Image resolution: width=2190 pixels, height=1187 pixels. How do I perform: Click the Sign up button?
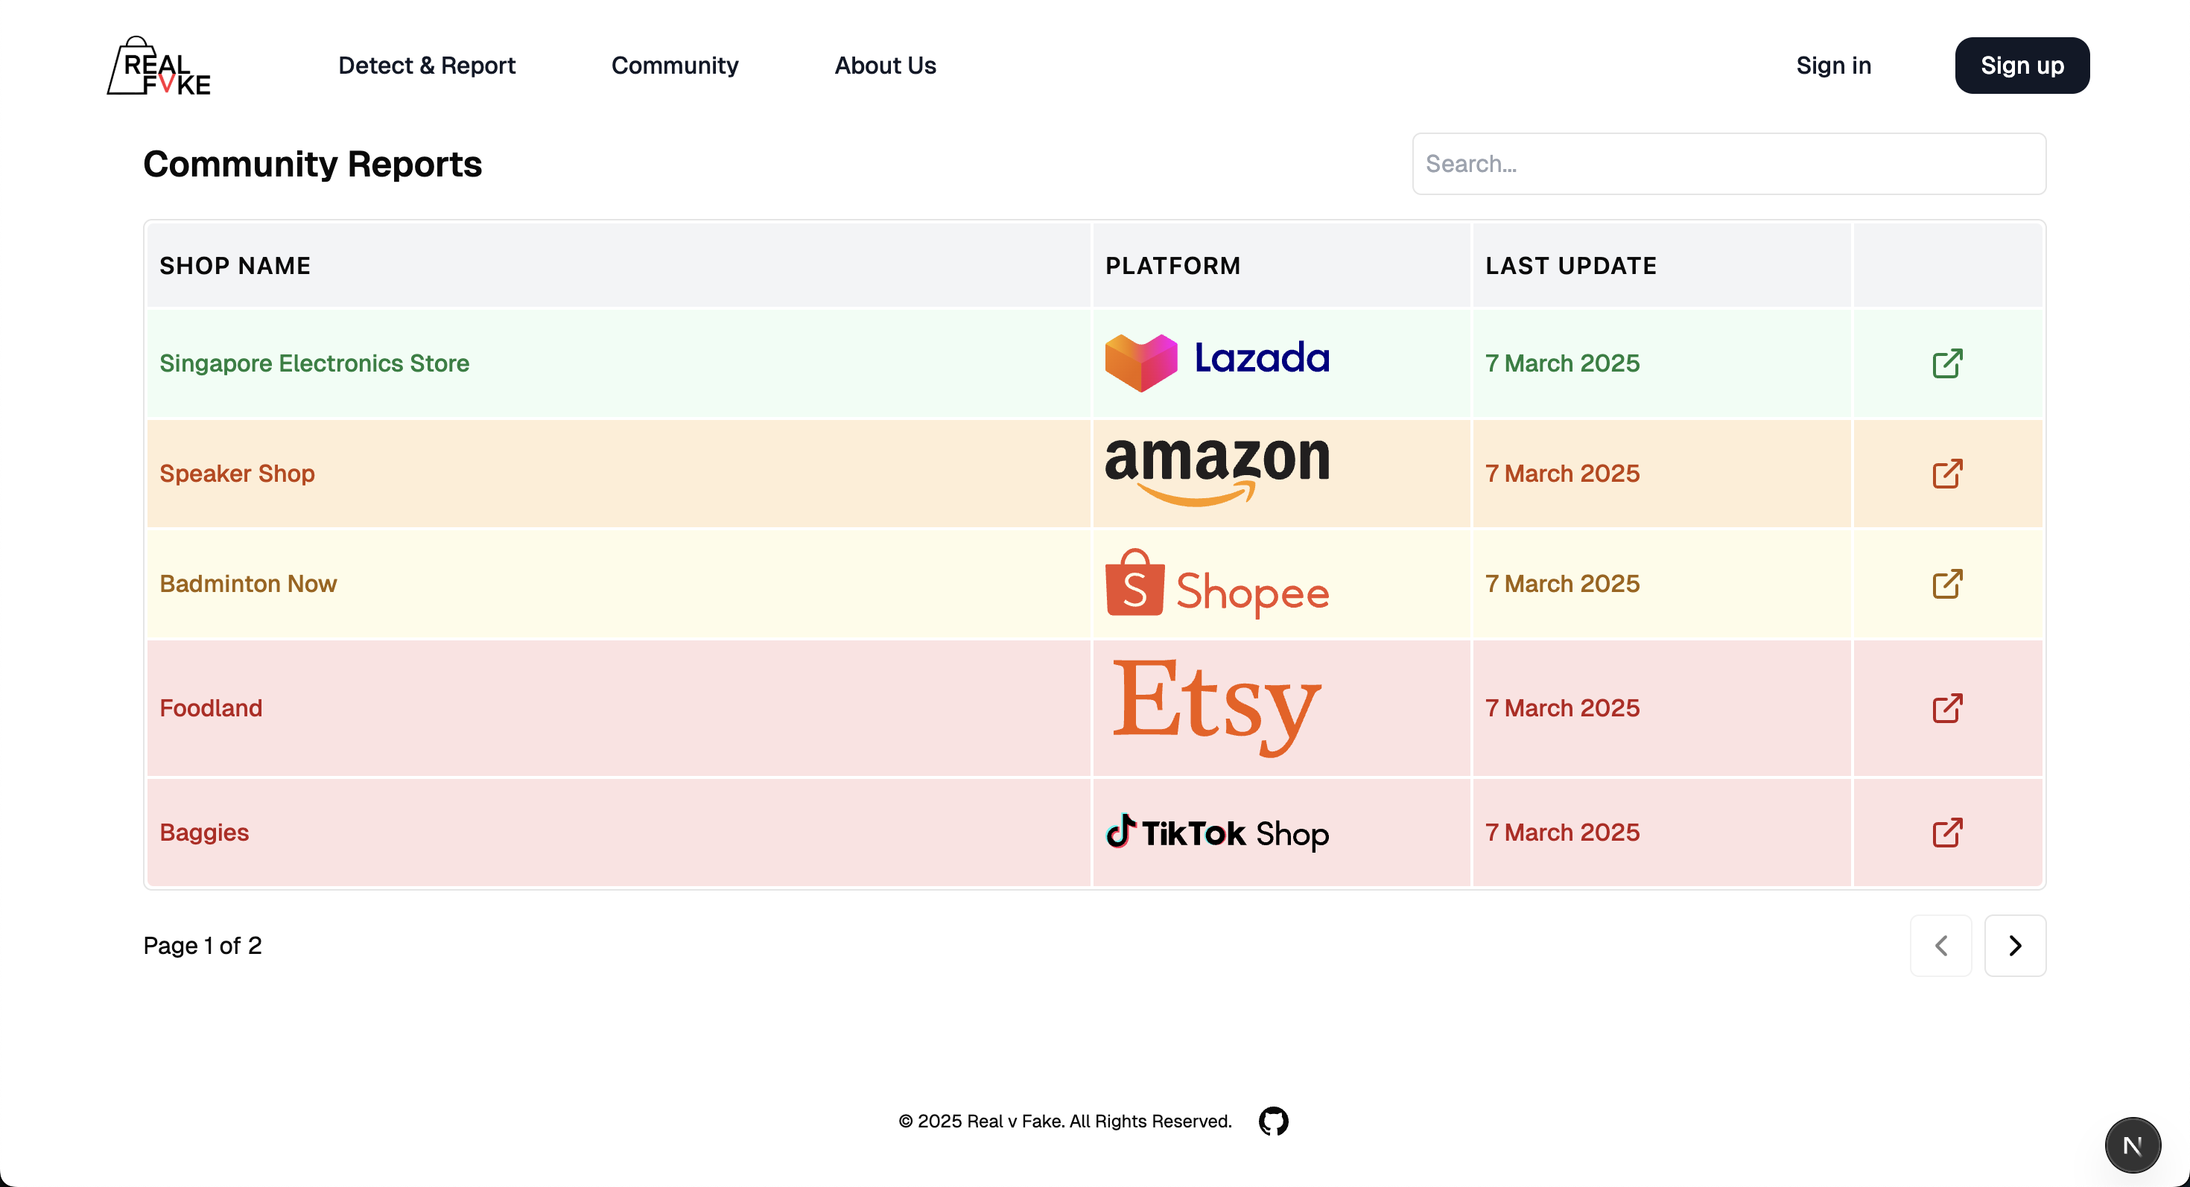pos(2022,65)
